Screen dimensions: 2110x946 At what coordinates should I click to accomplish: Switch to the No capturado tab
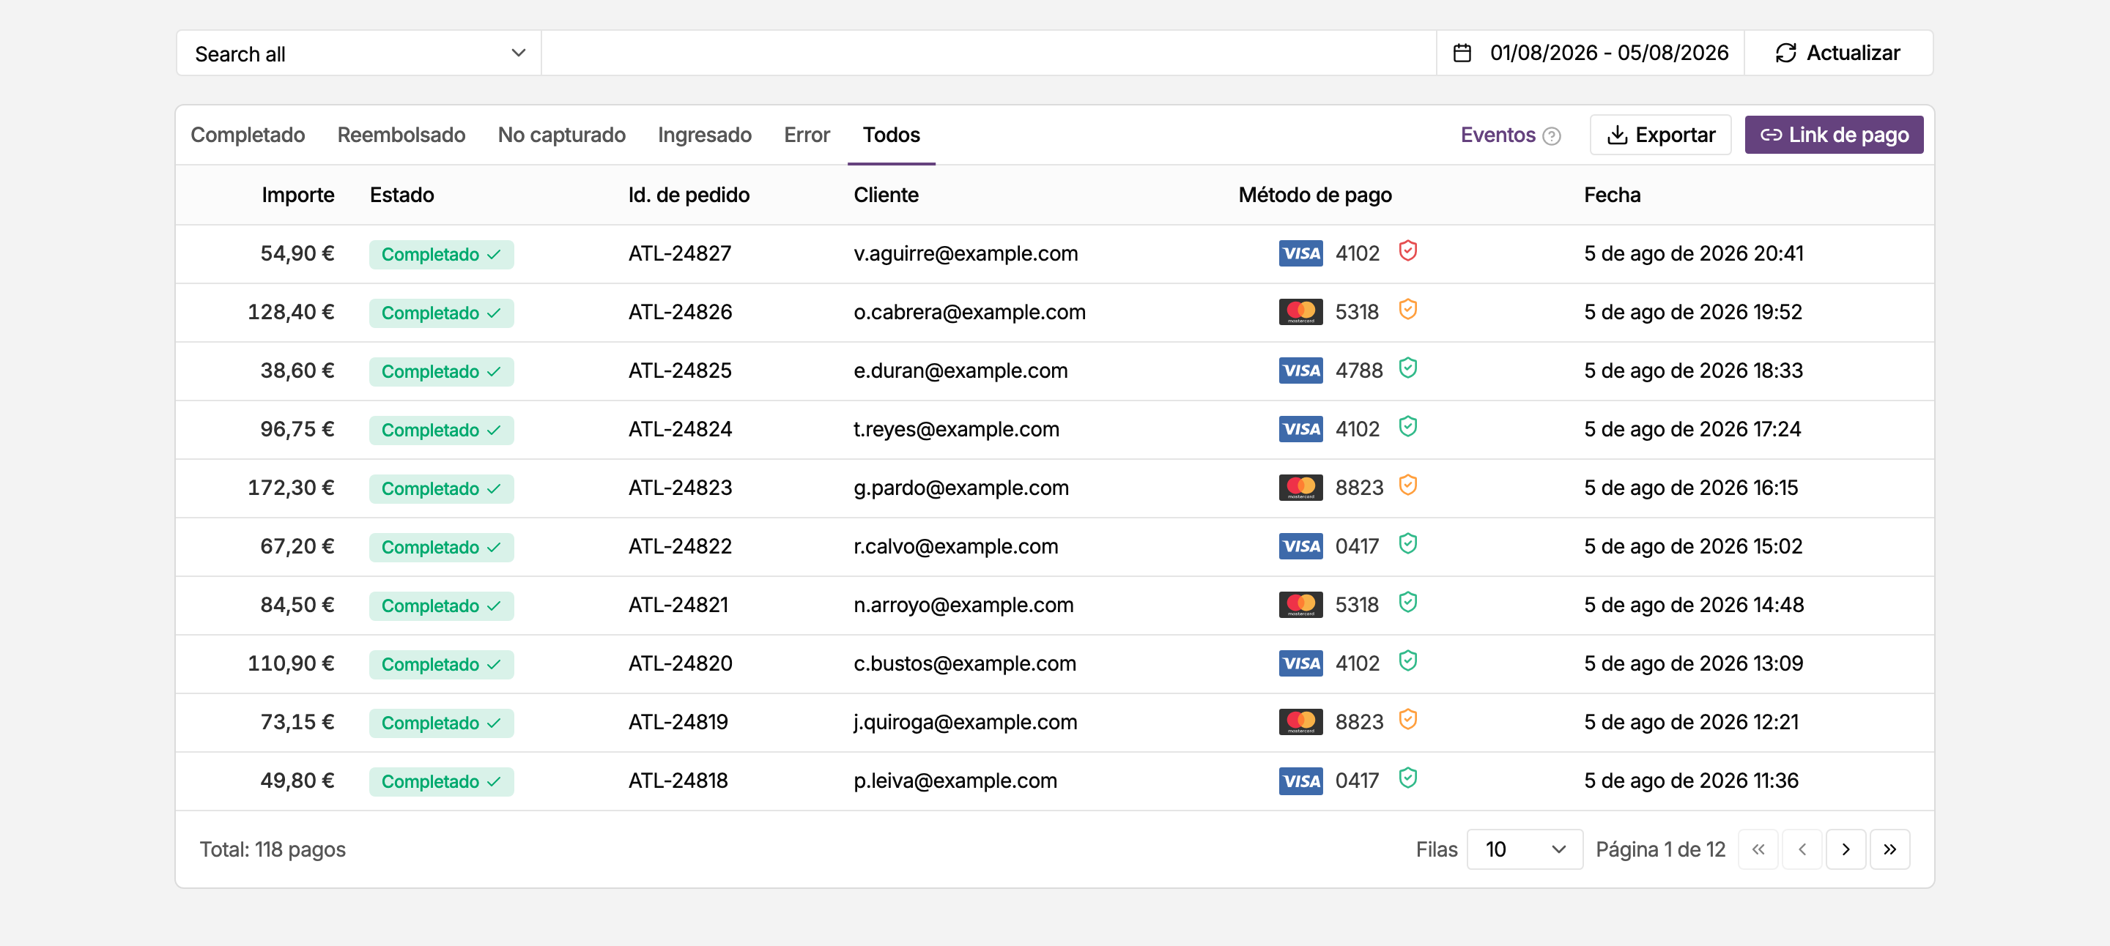tap(562, 135)
